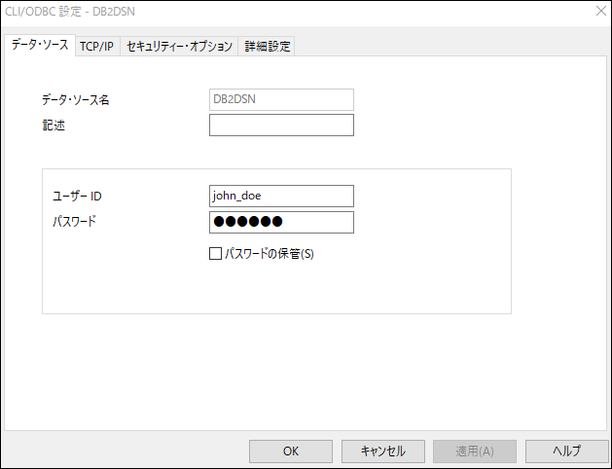Click the masked パスワード input field
Image resolution: width=612 pixels, height=469 pixels.
coord(281,222)
